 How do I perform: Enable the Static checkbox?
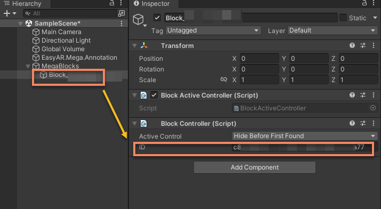(343, 18)
